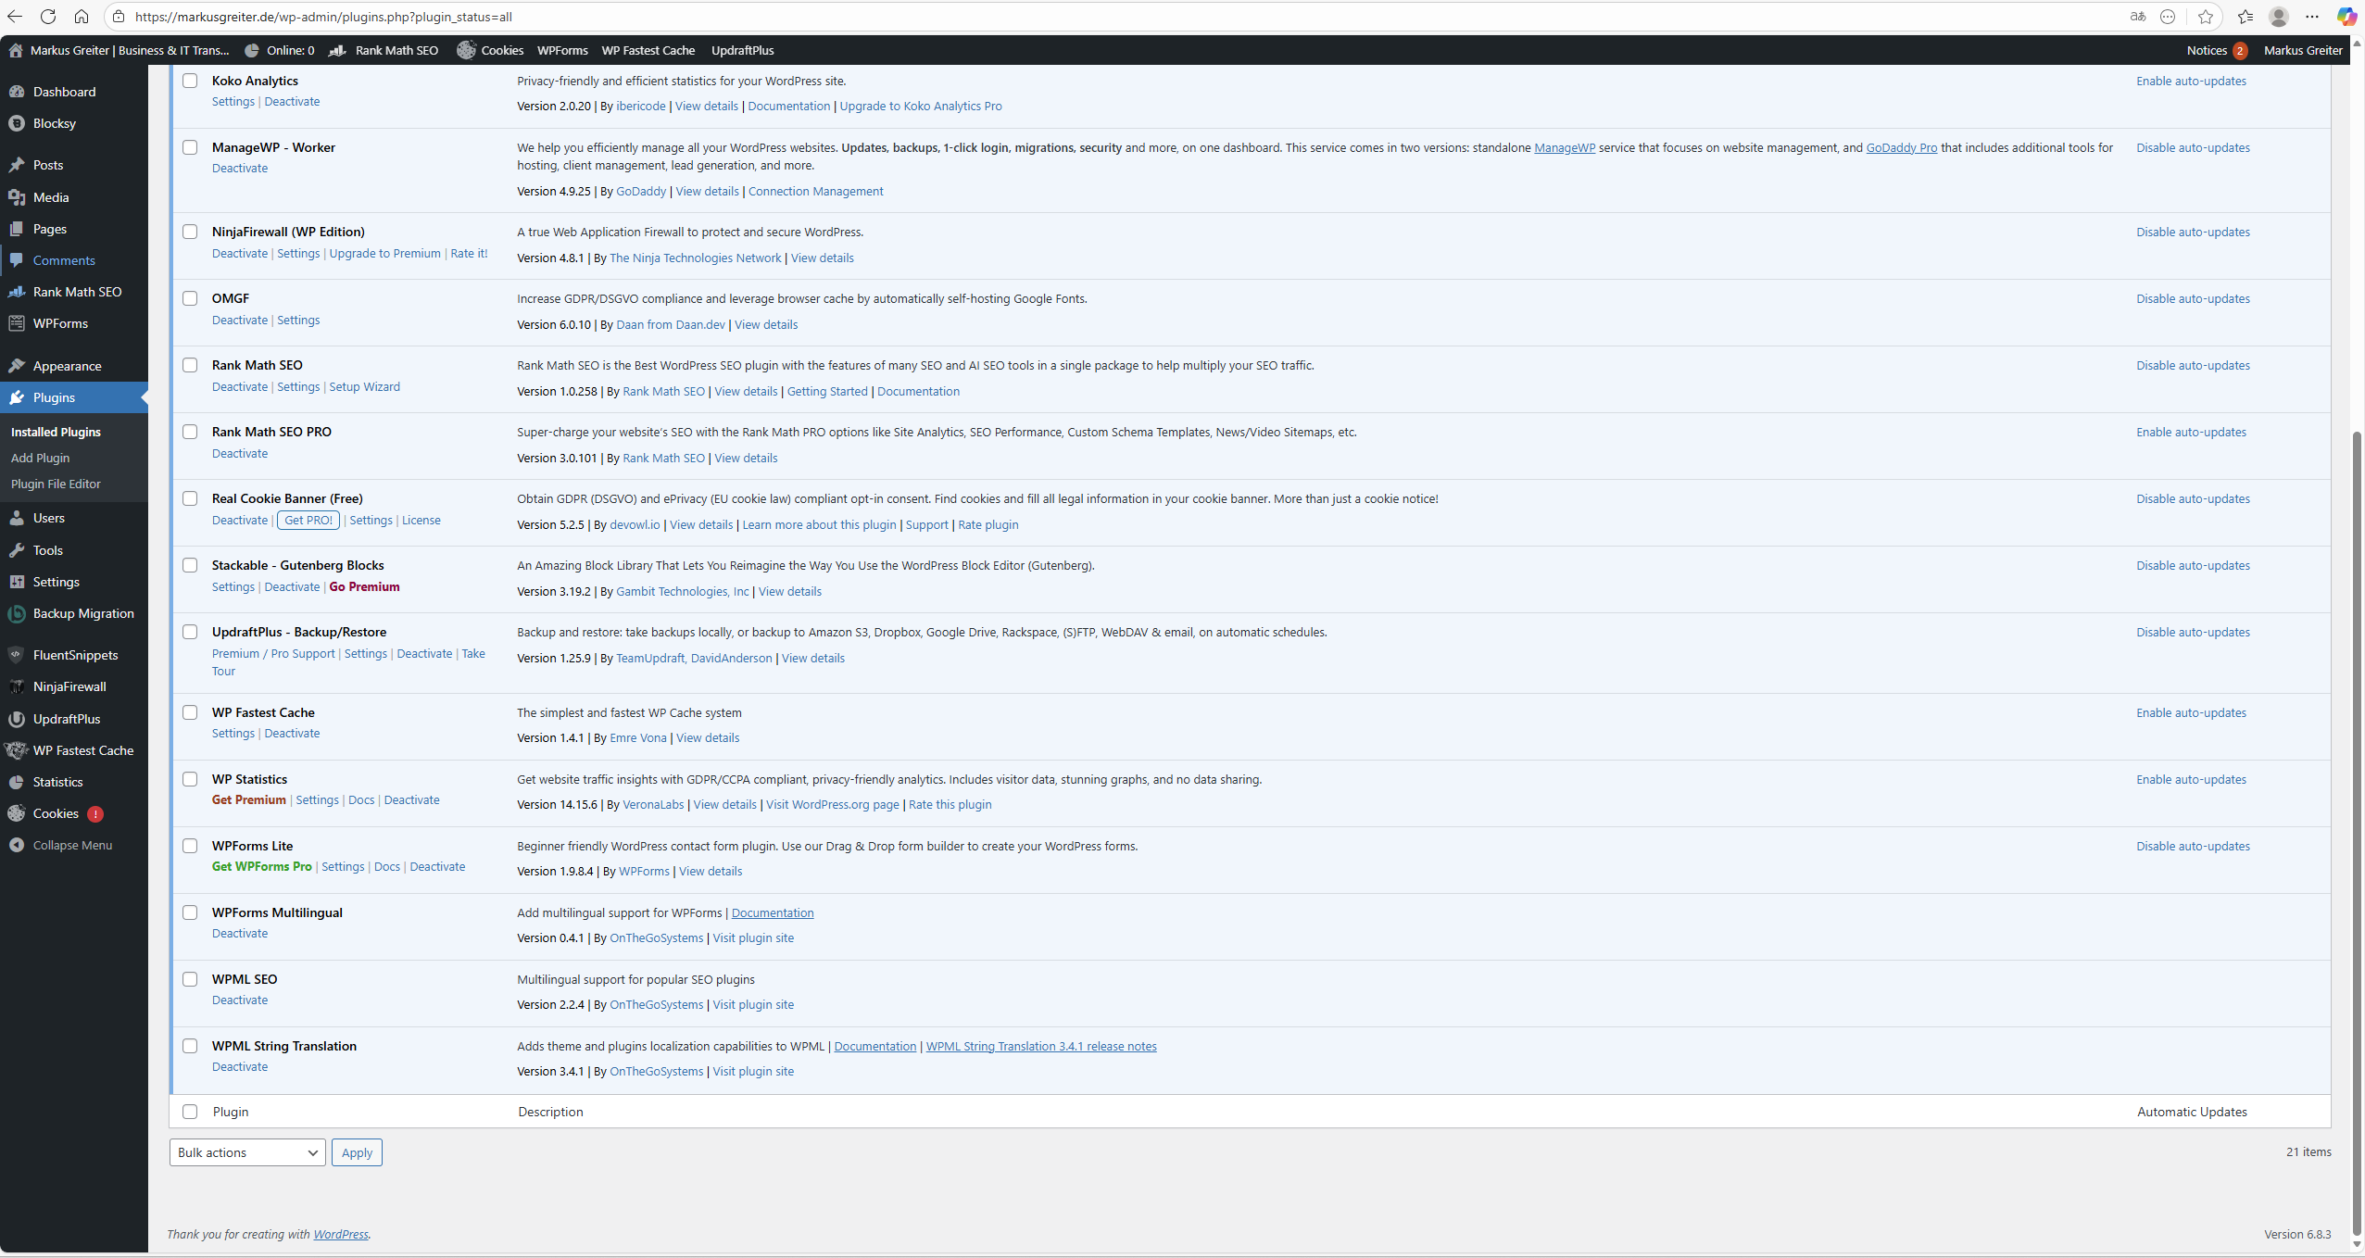Select the WP Fastest Cache checkbox
The image size is (2365, 1258).
click(190, 712)
